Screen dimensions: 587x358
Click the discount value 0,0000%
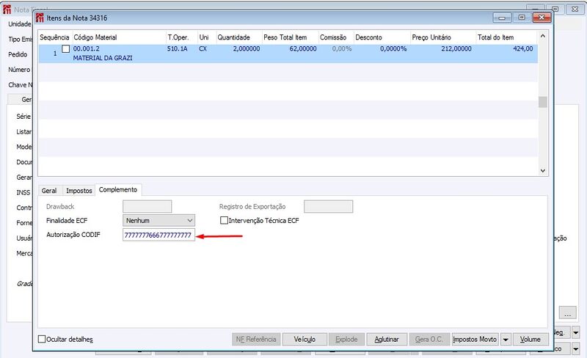(393, 48)
